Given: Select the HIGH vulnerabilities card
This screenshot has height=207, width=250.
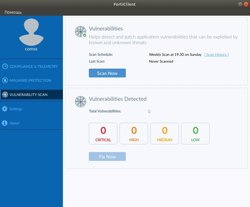Looking at the screenshot, I should coord(134,134).
